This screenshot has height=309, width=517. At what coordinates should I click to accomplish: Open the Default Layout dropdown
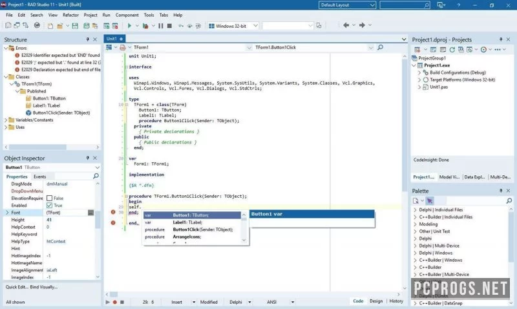click(x=372, y=5)
